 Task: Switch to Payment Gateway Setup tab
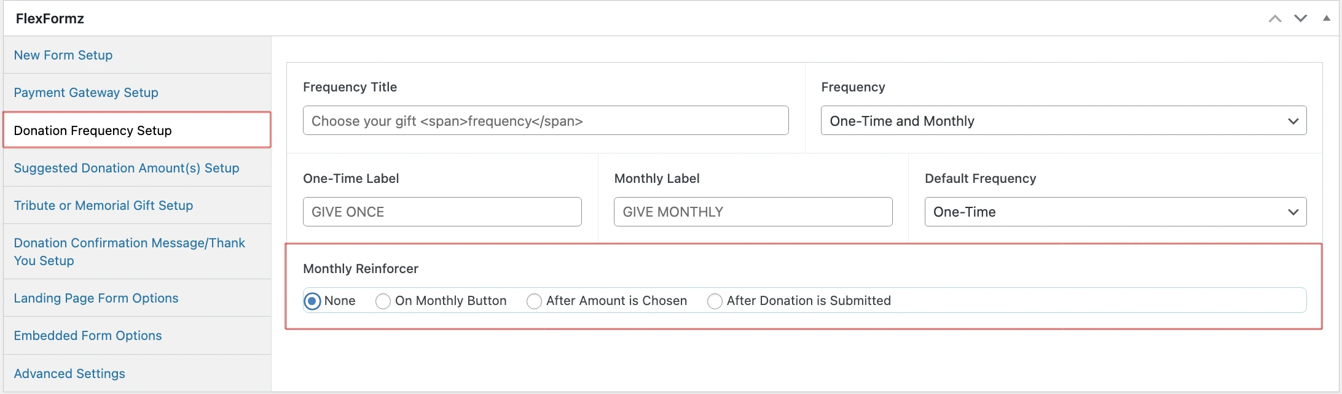(86, 93)
